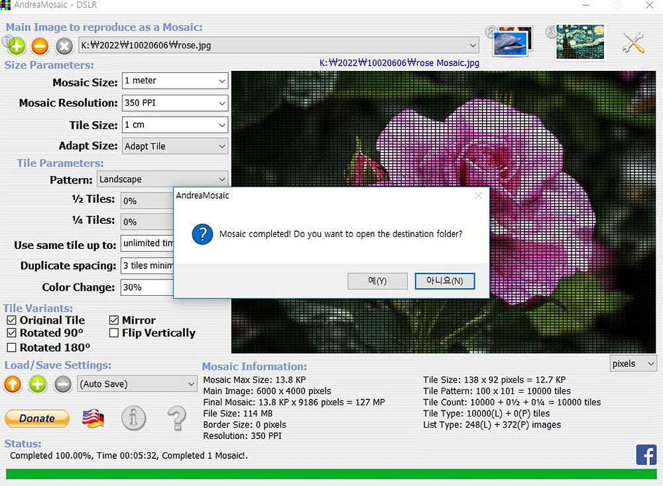Click Use same tile up to field
Viewport: 663px width, 486px height.
148,243
